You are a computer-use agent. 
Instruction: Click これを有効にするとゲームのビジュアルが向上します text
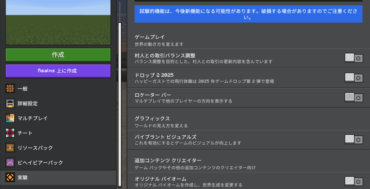pos(188,143)
